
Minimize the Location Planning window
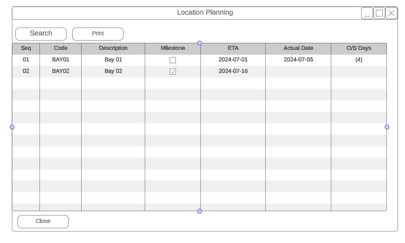[367, 13]
